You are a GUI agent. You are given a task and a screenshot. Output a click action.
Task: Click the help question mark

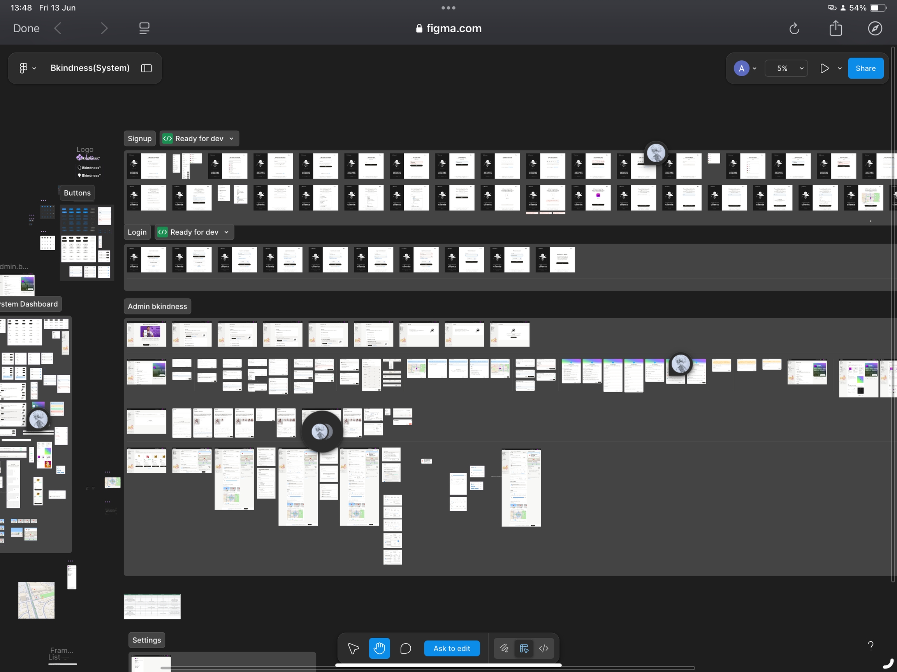pos(870,646)
